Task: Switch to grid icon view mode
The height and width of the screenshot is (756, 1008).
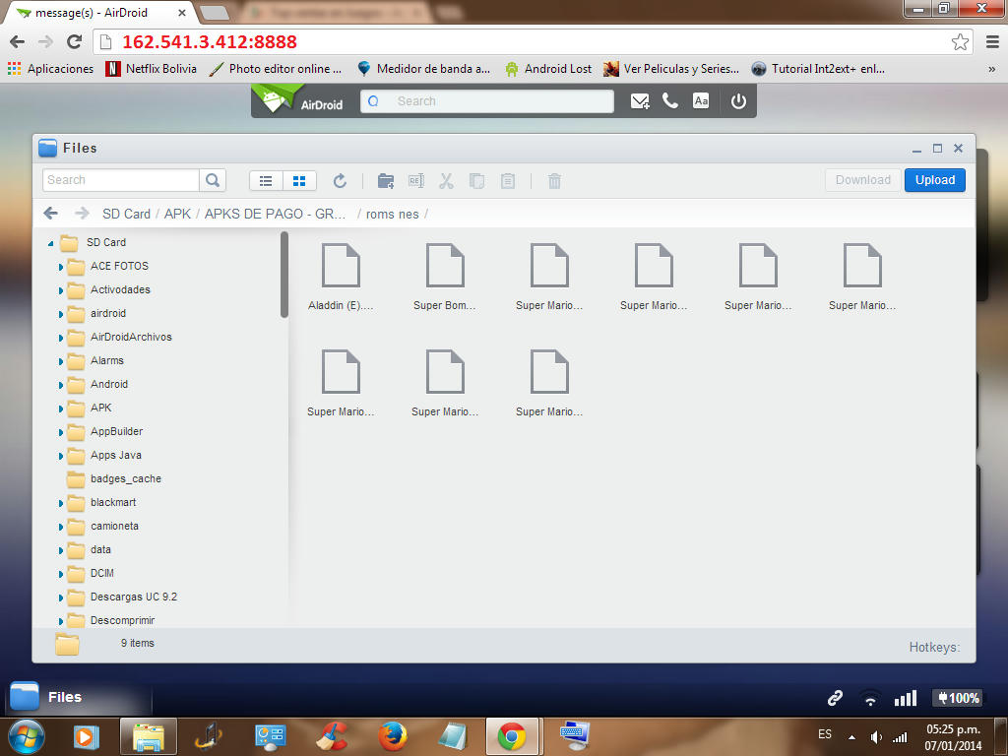Action: click(x=299, y=181)
